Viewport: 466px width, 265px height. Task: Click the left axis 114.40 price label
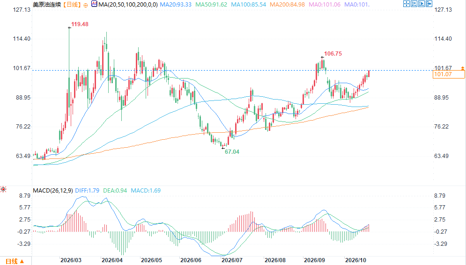(x=22, y=39)
